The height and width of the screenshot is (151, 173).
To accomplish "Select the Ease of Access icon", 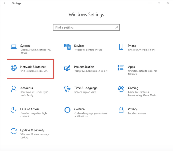I will point(14,110).
